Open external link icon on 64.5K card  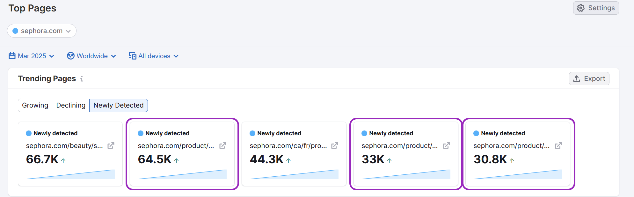coord(222,146)
